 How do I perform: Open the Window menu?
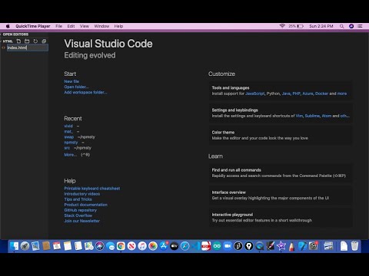tap(101, 26)
